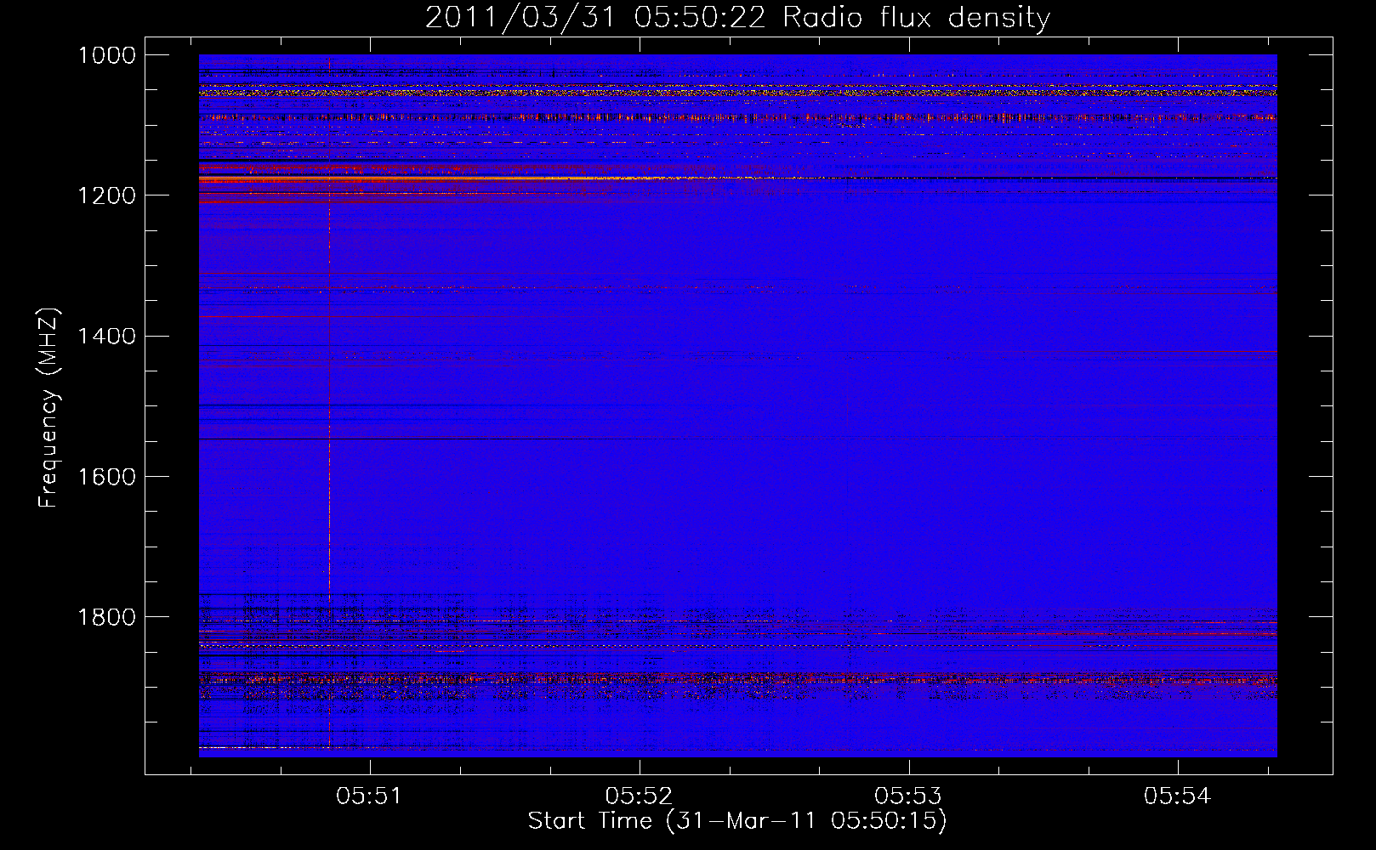Click the 1800 frequency tick label
The height and width of the screenshot is (850, 1376).
coord(107,616)
